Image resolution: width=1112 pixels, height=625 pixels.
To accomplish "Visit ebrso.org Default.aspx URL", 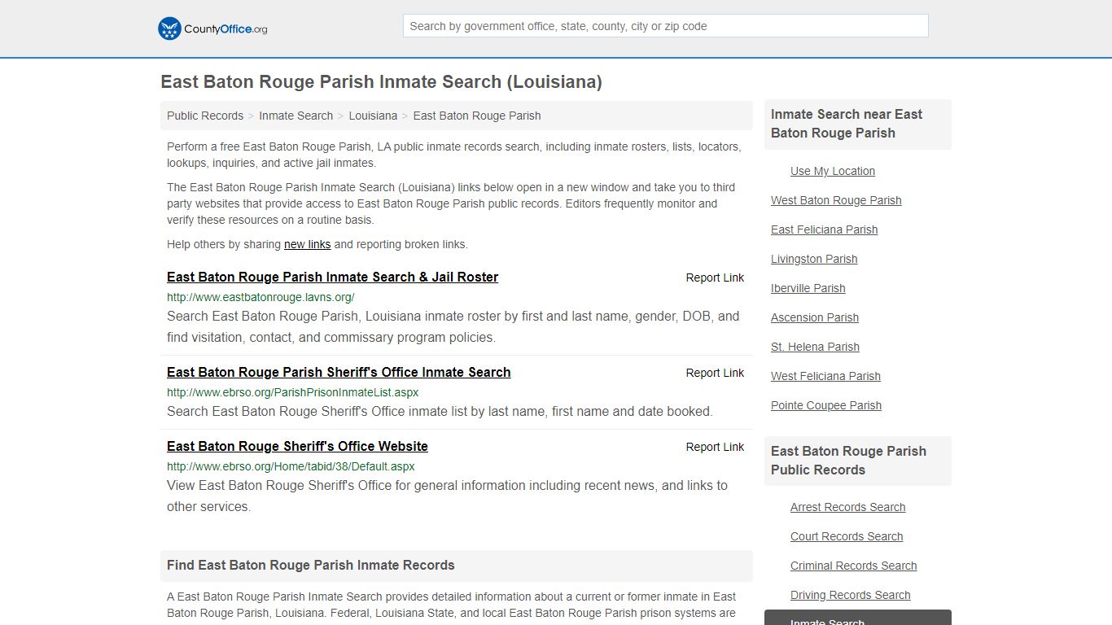I will 291,466.
